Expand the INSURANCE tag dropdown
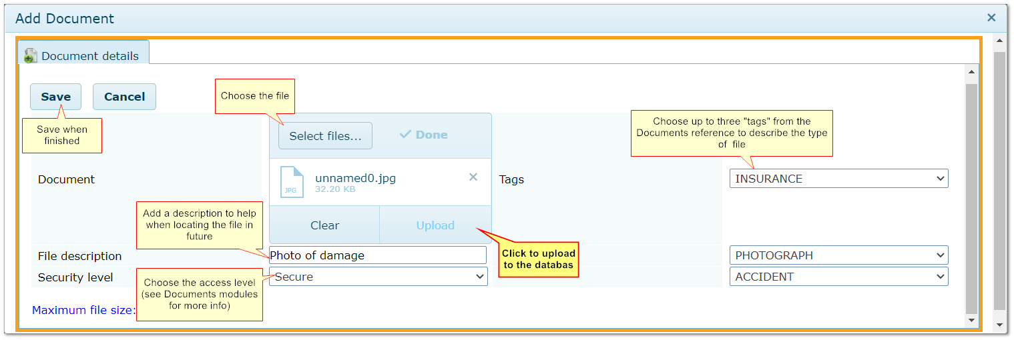The width and height of the screenshot is (1014, 340). coord(838,179)
